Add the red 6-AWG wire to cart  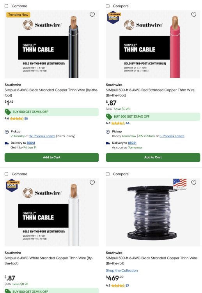[153, 157]
